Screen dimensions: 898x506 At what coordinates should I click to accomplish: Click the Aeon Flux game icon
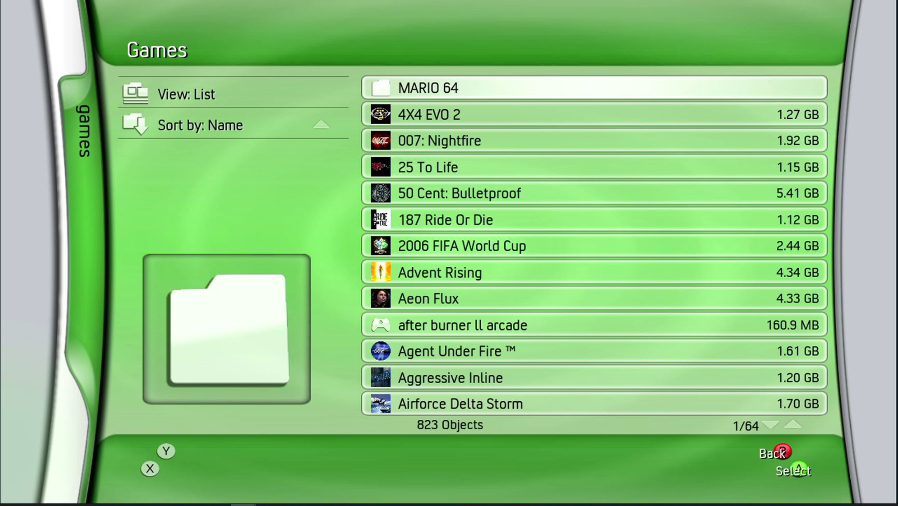pos(380,298)
